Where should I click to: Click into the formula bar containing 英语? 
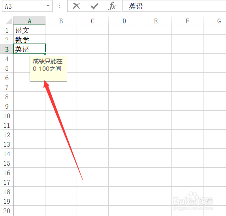(174, 6)
